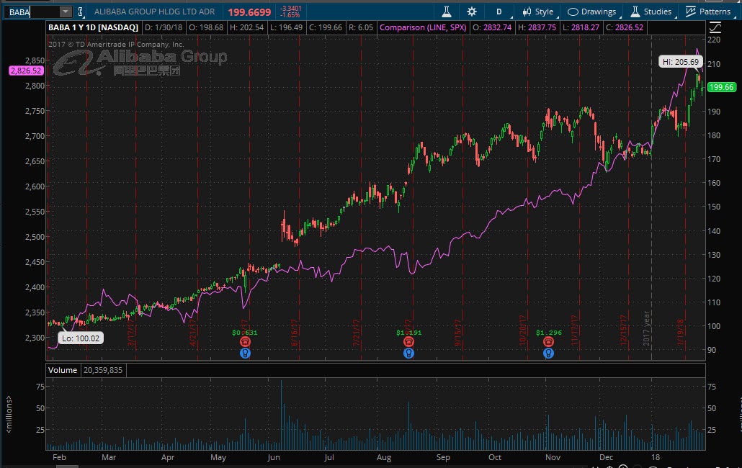Click the pink 2,826.52 comparison value label
The image size is (742, 468).
pos(27,71)
